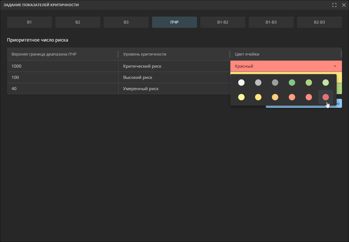Select the pale green swatch
The width and height of the screenshot is (349, 242).
[x=326, y=83]
